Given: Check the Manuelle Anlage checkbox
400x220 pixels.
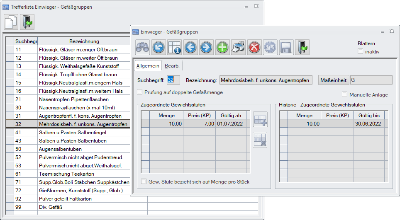Looking at the screenshot, I should (344, 94).
